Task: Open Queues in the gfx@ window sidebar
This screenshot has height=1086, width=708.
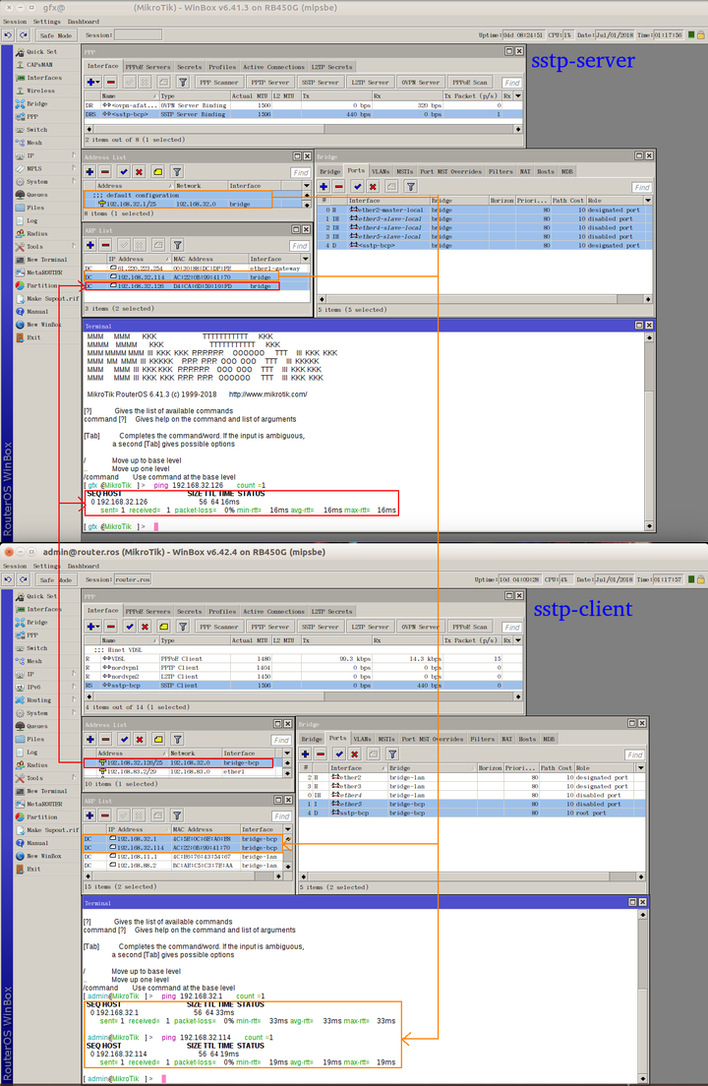Action: tap(36, 195)
